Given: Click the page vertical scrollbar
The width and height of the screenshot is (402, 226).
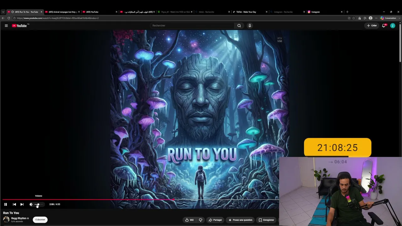Looking at the screenshot, I should 400,42.
